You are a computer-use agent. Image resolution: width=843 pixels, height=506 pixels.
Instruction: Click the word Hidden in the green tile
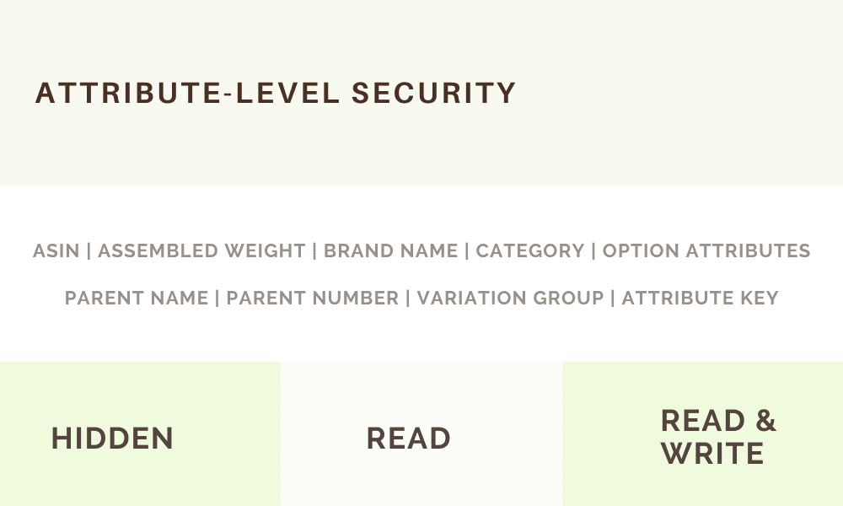(112, 439)
